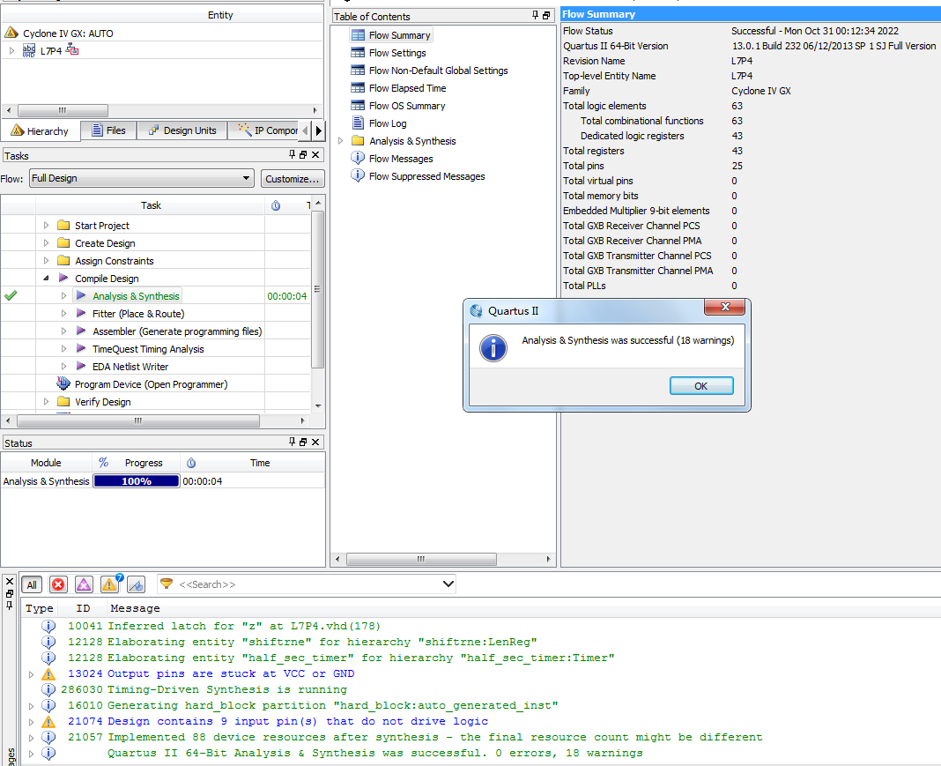Collapse the Compile Design task
941x766 pixels.
point(46,279)
